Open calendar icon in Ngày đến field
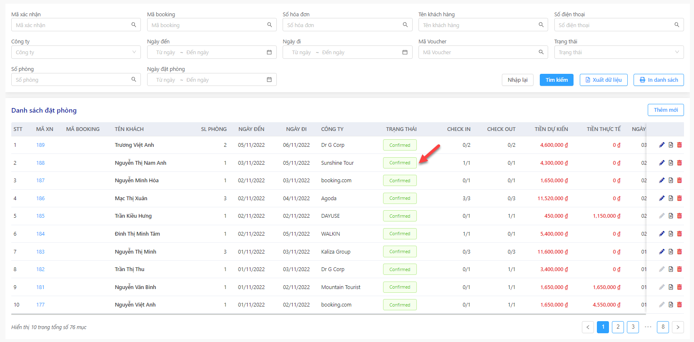Viewport: 694px width, 342px height. point(269,52)
